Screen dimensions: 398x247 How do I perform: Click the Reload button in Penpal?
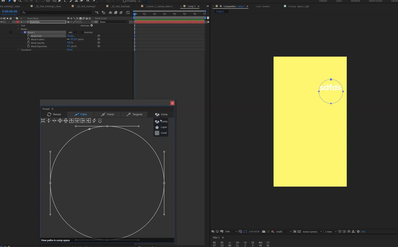tap(54, 114)
